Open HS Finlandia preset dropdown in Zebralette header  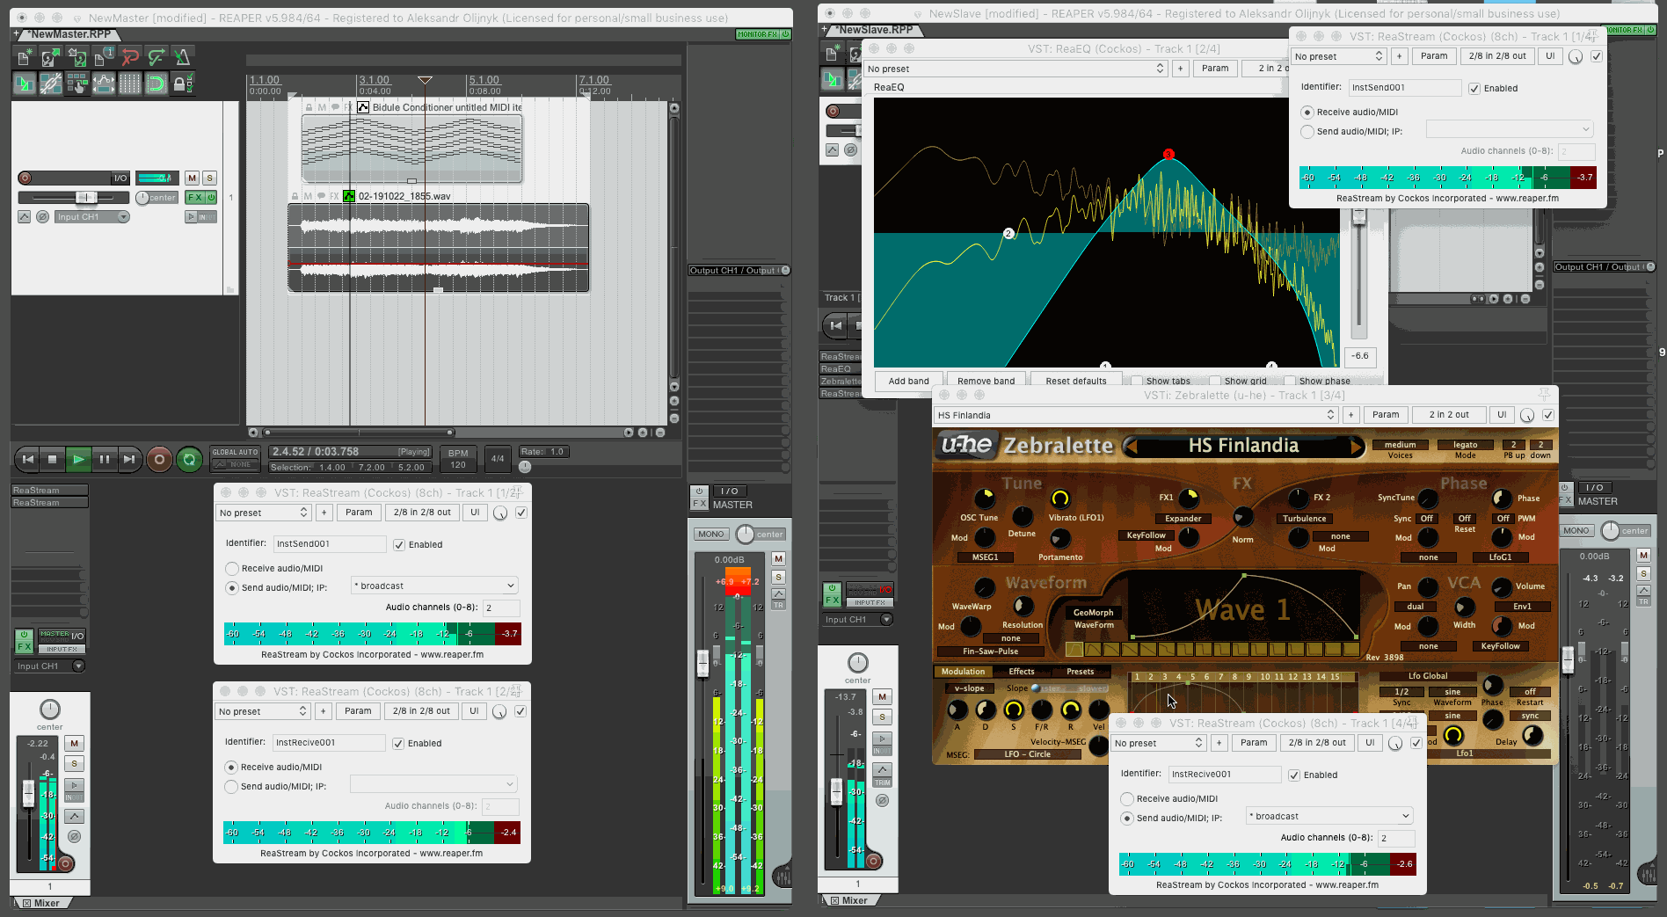pyautogui.click(x=1136, y=415)
